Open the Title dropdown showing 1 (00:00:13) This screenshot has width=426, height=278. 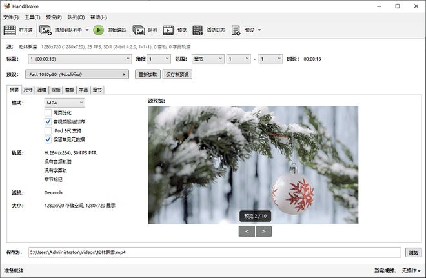pos(79,59)
